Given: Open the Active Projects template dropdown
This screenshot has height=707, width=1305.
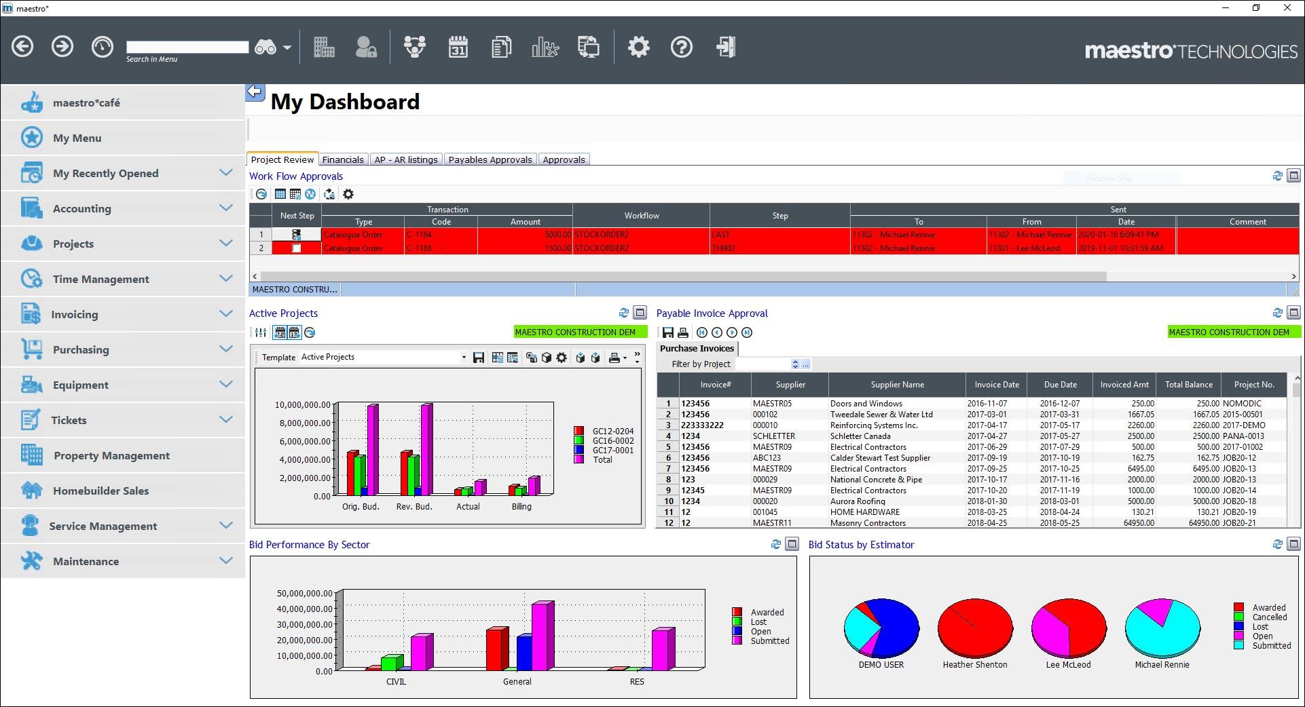Looking at the screenshot, I should click(464, 358).
